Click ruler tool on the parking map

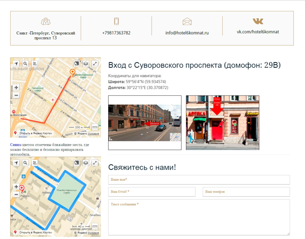(x=95, y=226)
